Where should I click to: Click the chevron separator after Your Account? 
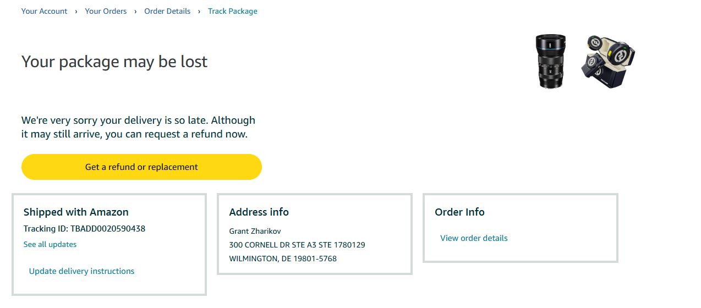(76, 11)
